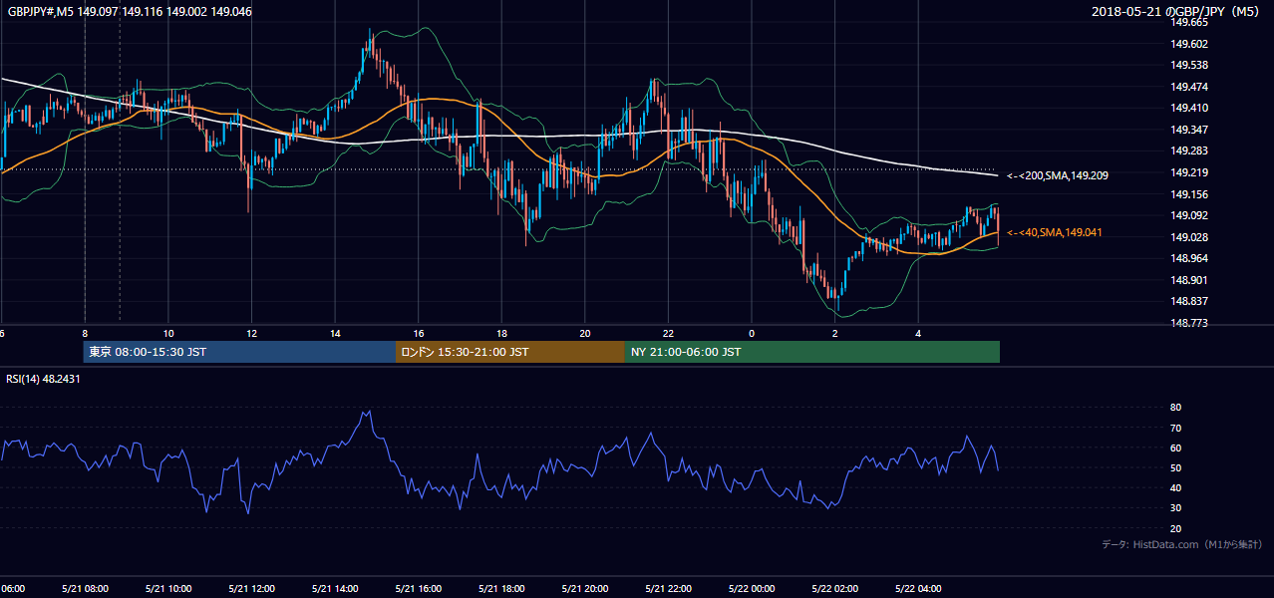The width and height of the screenshot is (1274, 598).
Task: Select price axis value 149.028
Action: click(x=1189, y=238)
